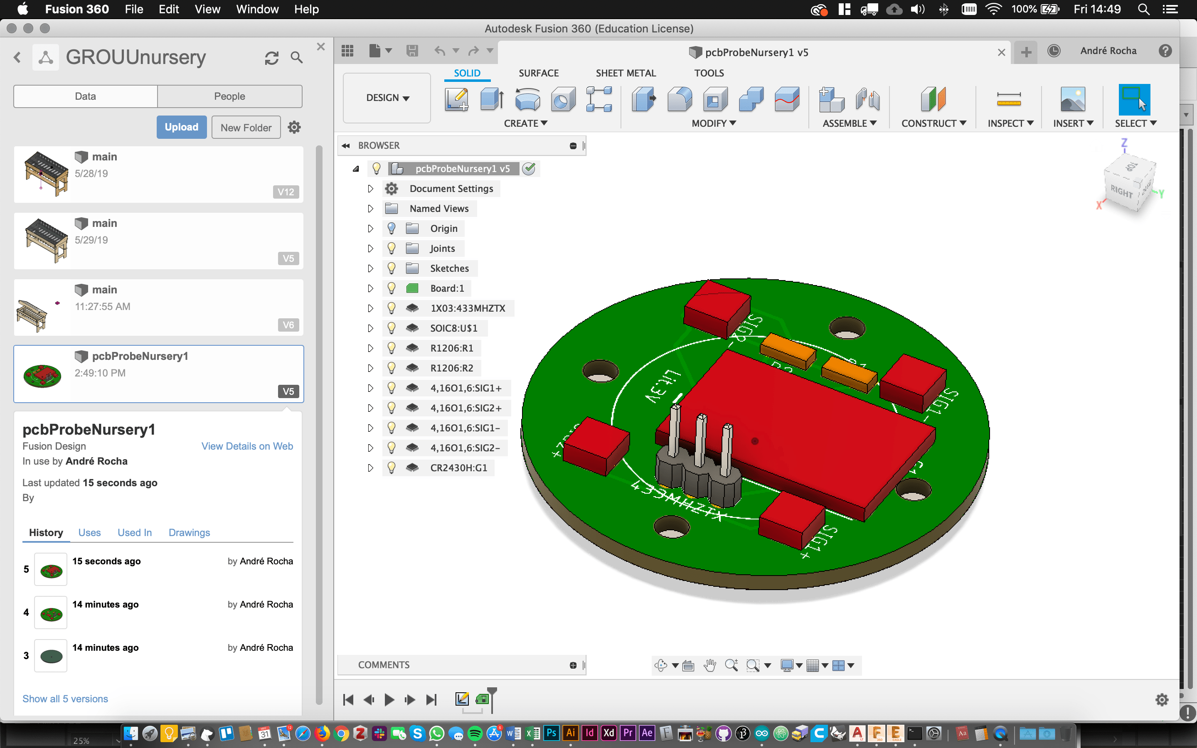Click the Undo arrow
The height and width of the screenshot is (748, 1197).
440,50
